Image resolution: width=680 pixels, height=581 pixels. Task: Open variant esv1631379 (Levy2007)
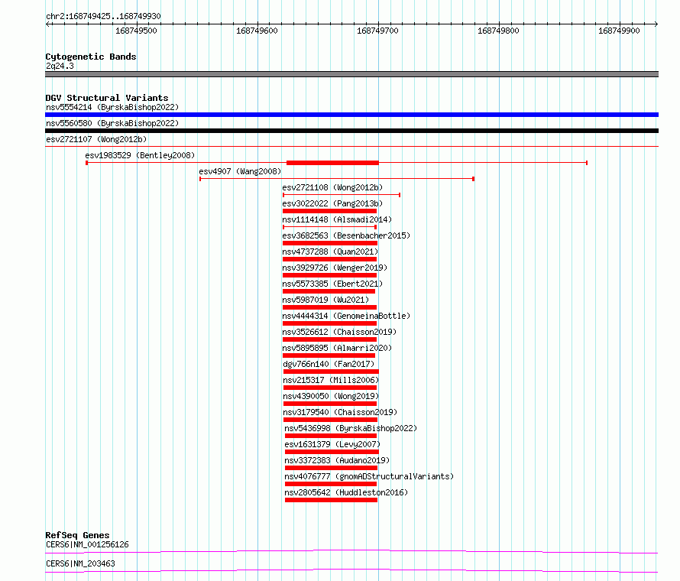pos(332,444)
